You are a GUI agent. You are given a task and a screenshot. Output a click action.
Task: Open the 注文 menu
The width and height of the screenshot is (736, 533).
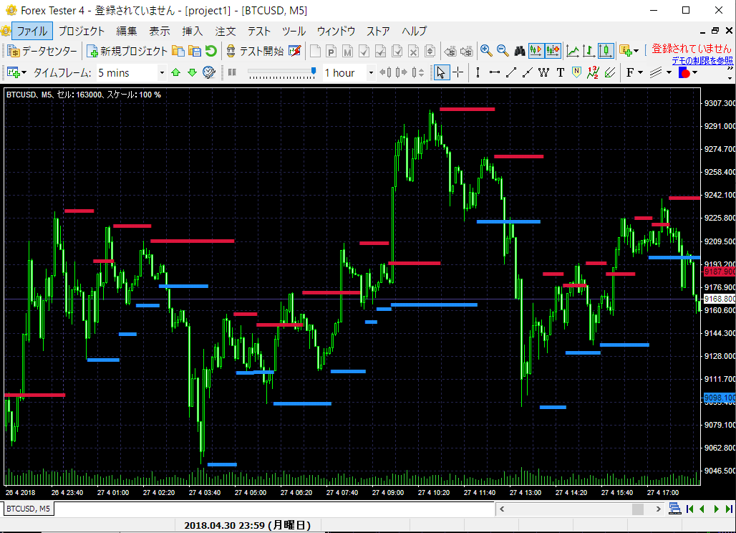(x=226, y=32)
